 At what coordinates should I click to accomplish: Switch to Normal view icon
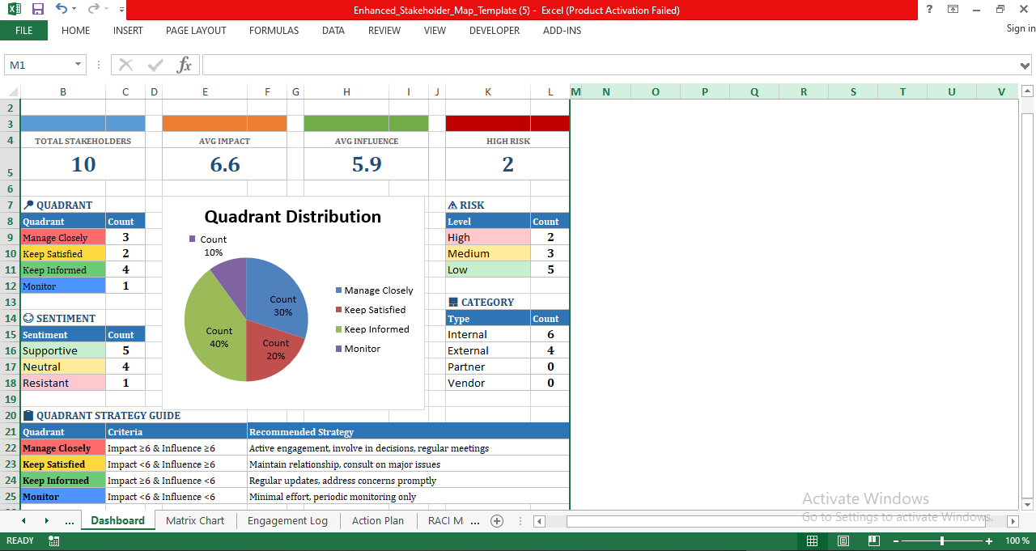(x=812, y=541)
